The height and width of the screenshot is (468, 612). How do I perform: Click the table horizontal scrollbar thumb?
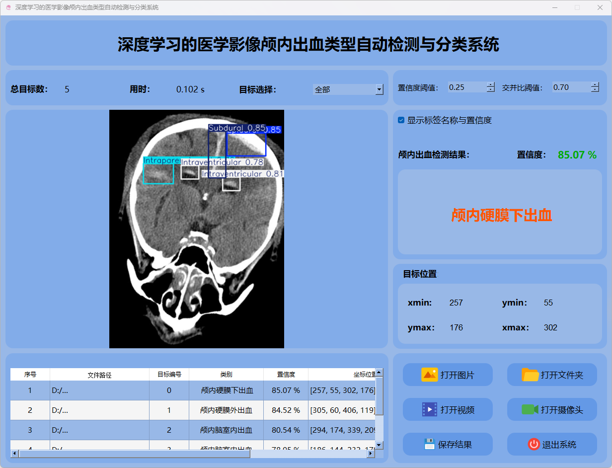pyautogui.click(x=134, y=454)
